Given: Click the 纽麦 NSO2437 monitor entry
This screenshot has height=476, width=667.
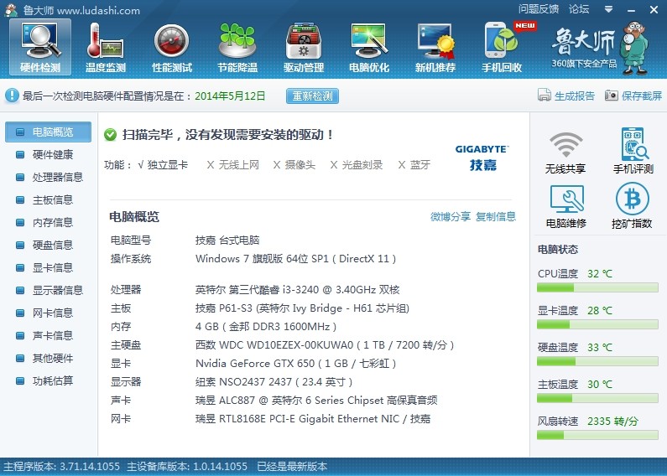Looking at the screenshot, I should (x=274, y=382).
